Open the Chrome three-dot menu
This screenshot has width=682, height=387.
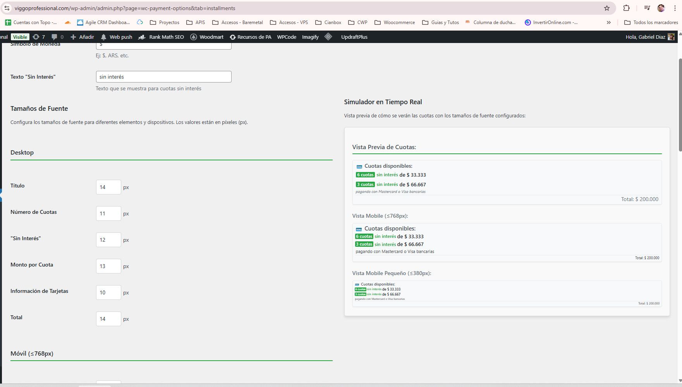(675, 8)
